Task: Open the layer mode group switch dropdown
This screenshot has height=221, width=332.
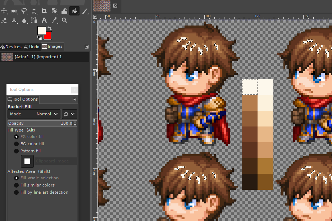Action: coord(69,114)
